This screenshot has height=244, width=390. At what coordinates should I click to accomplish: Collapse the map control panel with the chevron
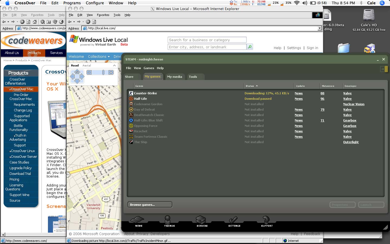pos(114,65)
